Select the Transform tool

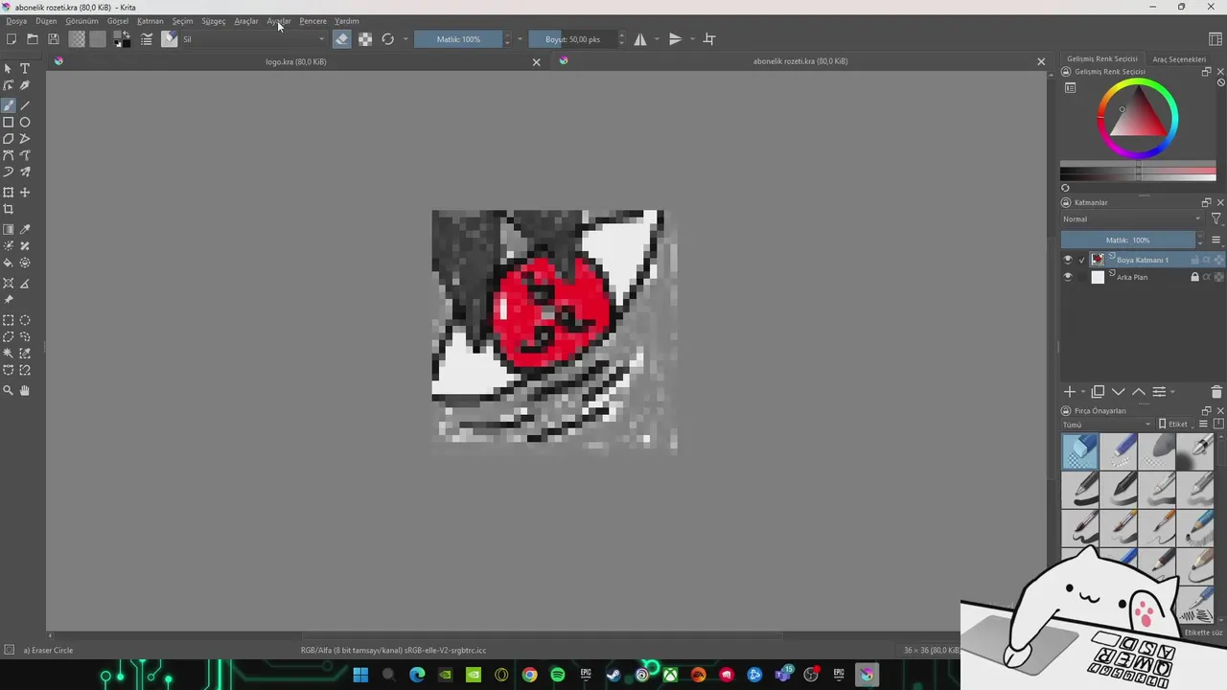pos(9,193)
